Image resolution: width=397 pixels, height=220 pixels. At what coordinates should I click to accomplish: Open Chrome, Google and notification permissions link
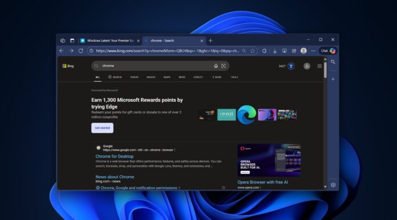pos(138,188)
